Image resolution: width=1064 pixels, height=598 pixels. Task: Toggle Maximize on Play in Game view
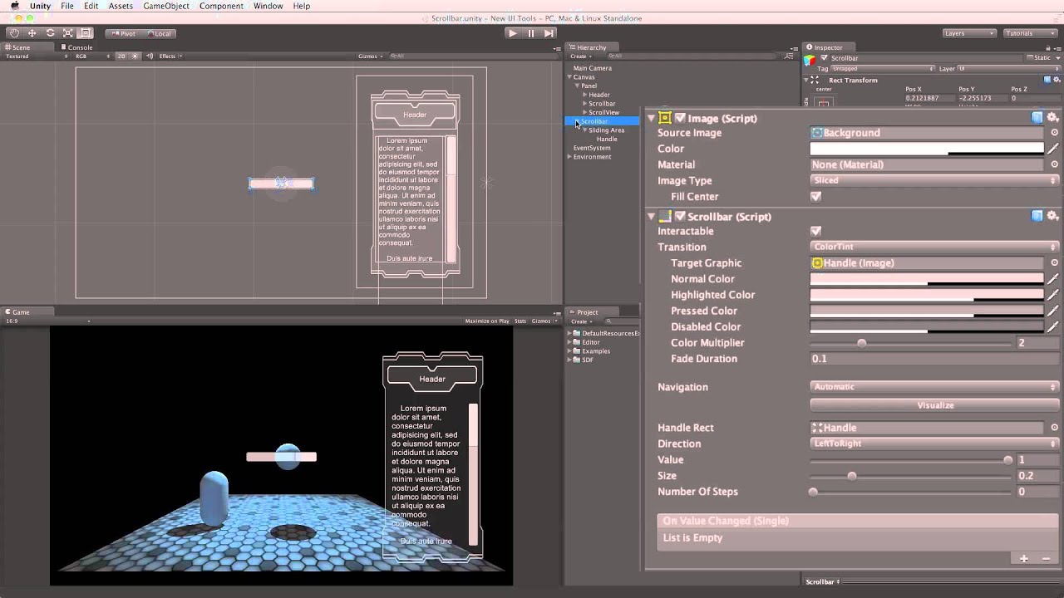[x=487, y=321]
